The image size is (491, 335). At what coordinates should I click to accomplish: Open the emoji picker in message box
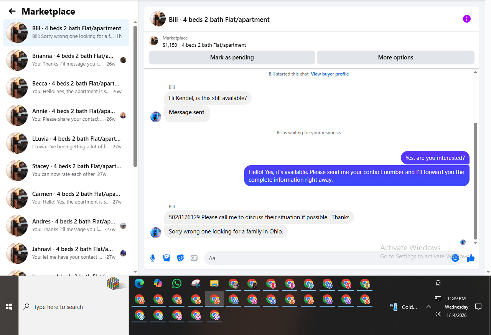click(x=455, y=258)
